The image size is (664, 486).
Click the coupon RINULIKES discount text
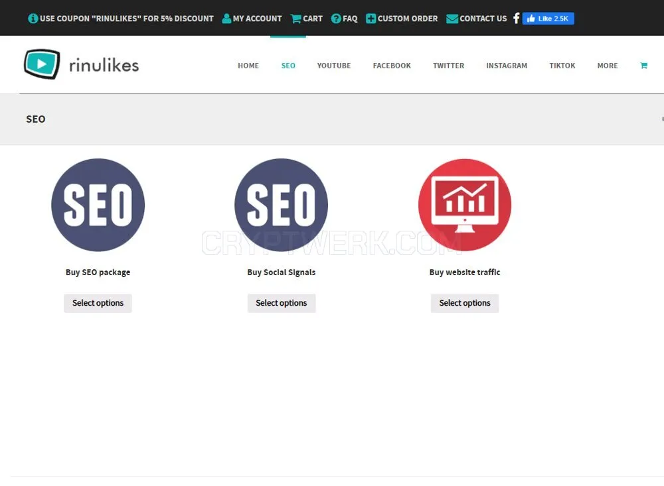click(127, 19)
